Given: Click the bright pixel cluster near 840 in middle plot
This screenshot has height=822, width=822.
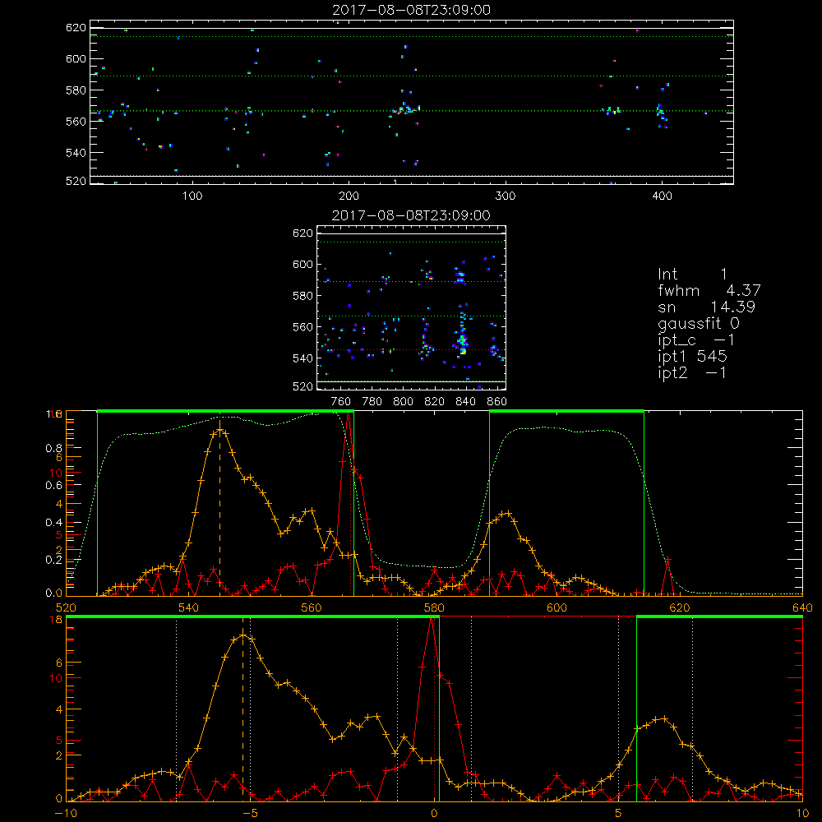Looking at the screenshot, I should click(462, 344).
